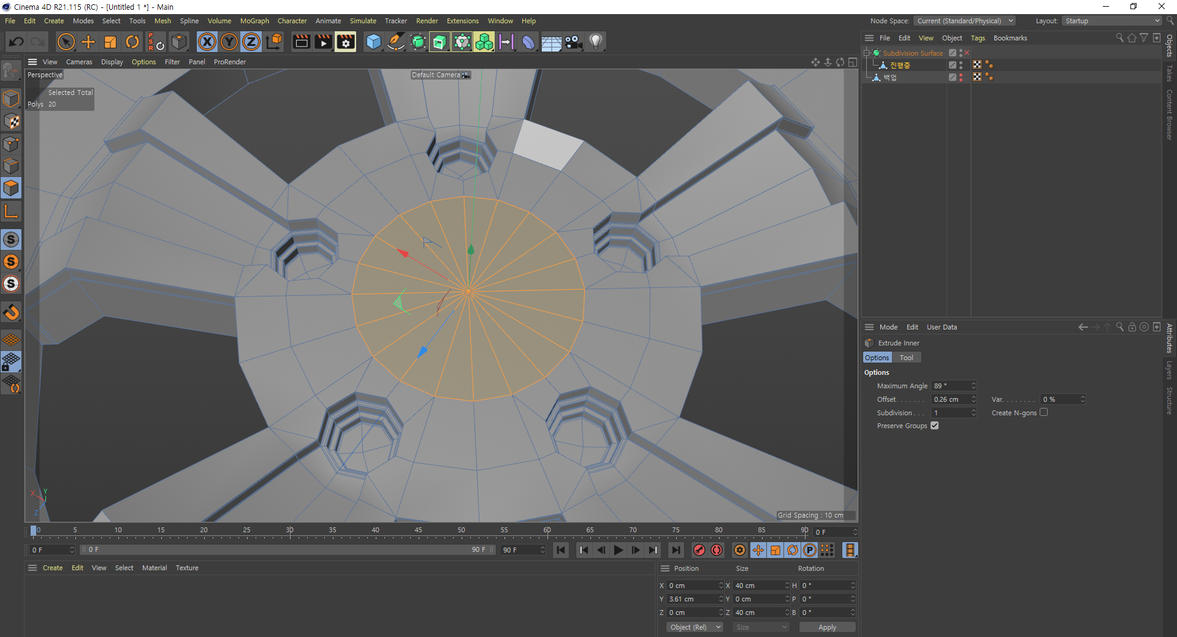Click the Var. percentage stepper arrows
The height and width of the screenshot is (637, 1177).
click(x=1083, y=399)
